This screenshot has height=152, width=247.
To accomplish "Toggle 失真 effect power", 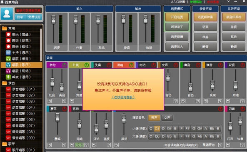I will click(x=109, y=65).
